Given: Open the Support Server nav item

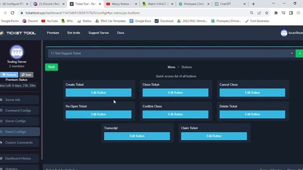Looking at the screenshot, I should pyautogui.click(x=98, y=33).
